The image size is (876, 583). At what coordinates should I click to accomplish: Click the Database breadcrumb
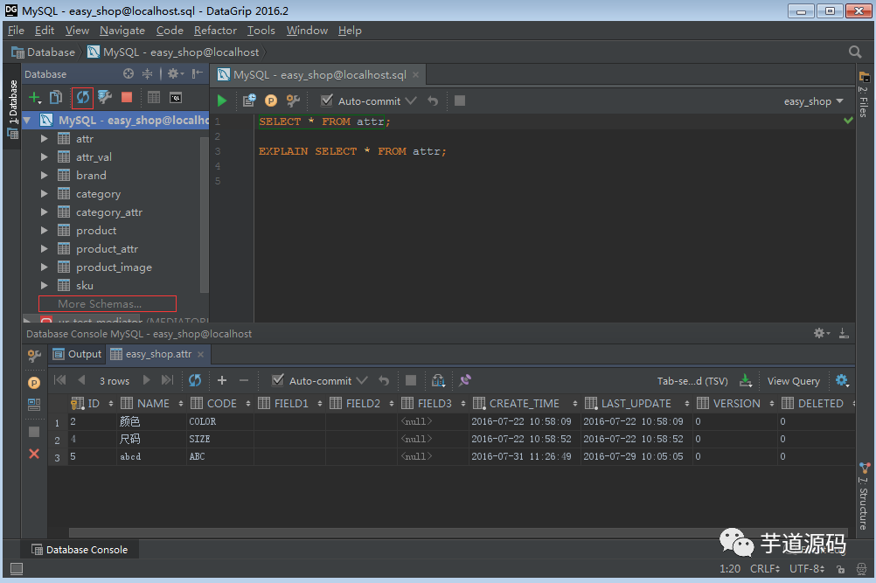[x=44, y=52]
